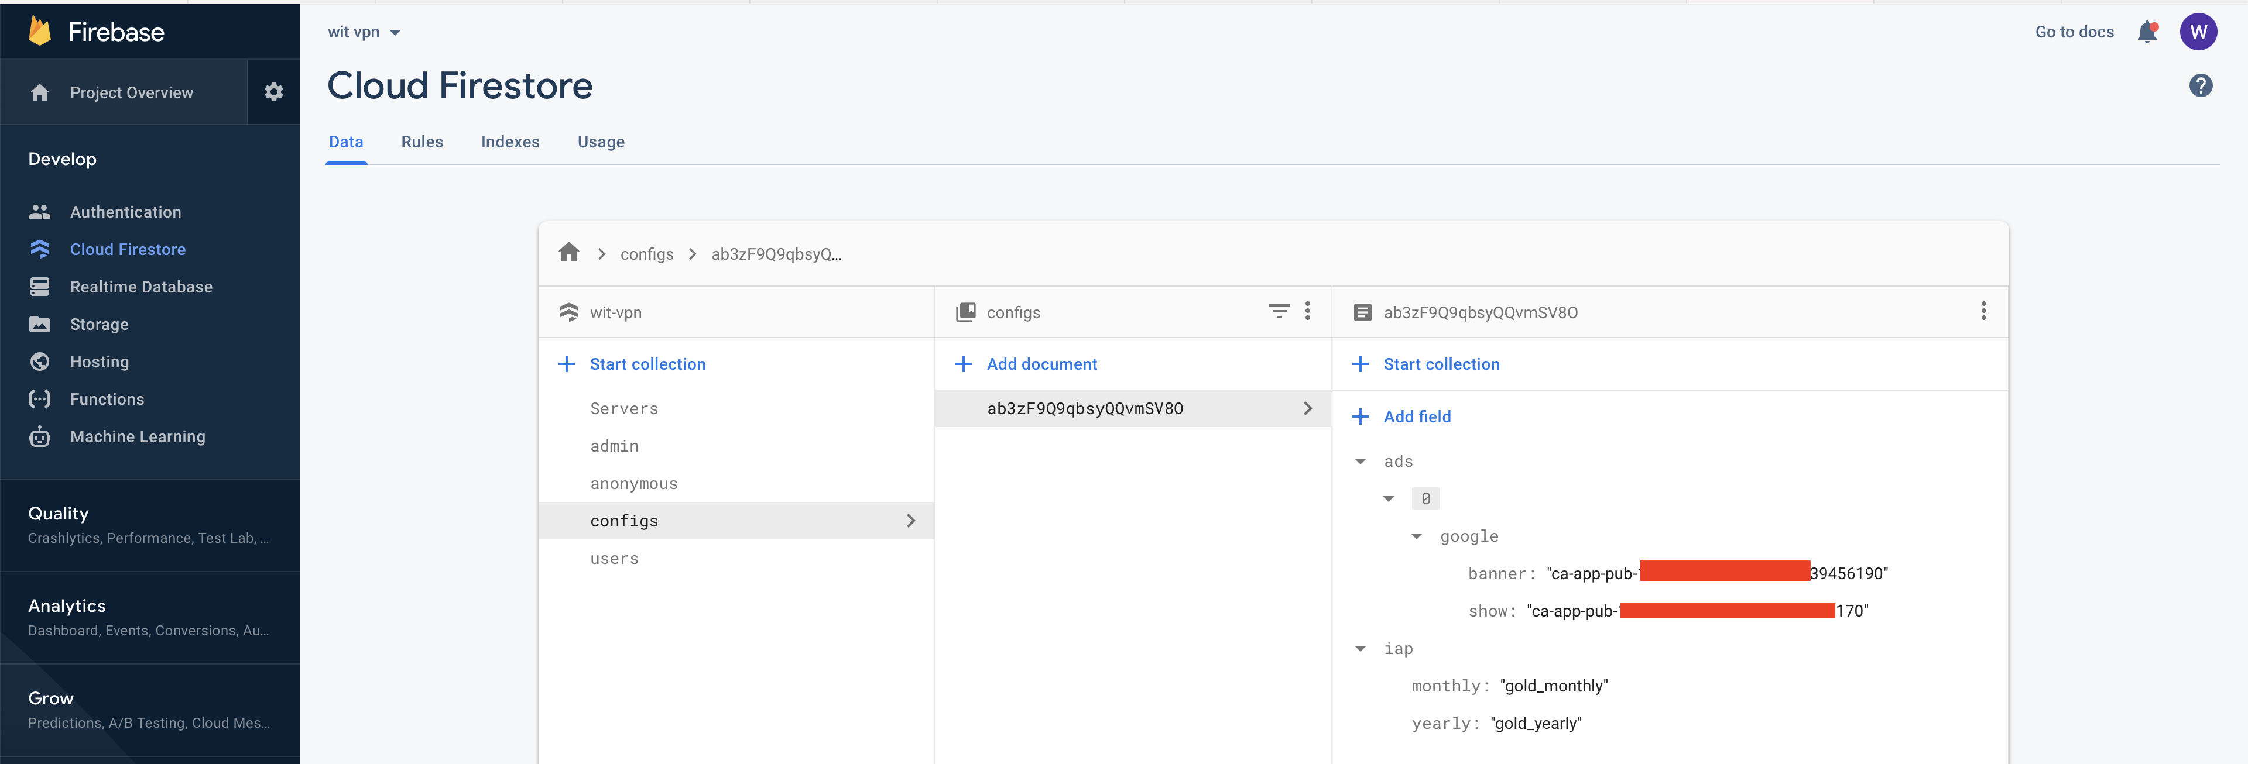The width and height of the screenshot is (2248, 764).
Task: Click plus icon beside Add field
Action: 1359,417
